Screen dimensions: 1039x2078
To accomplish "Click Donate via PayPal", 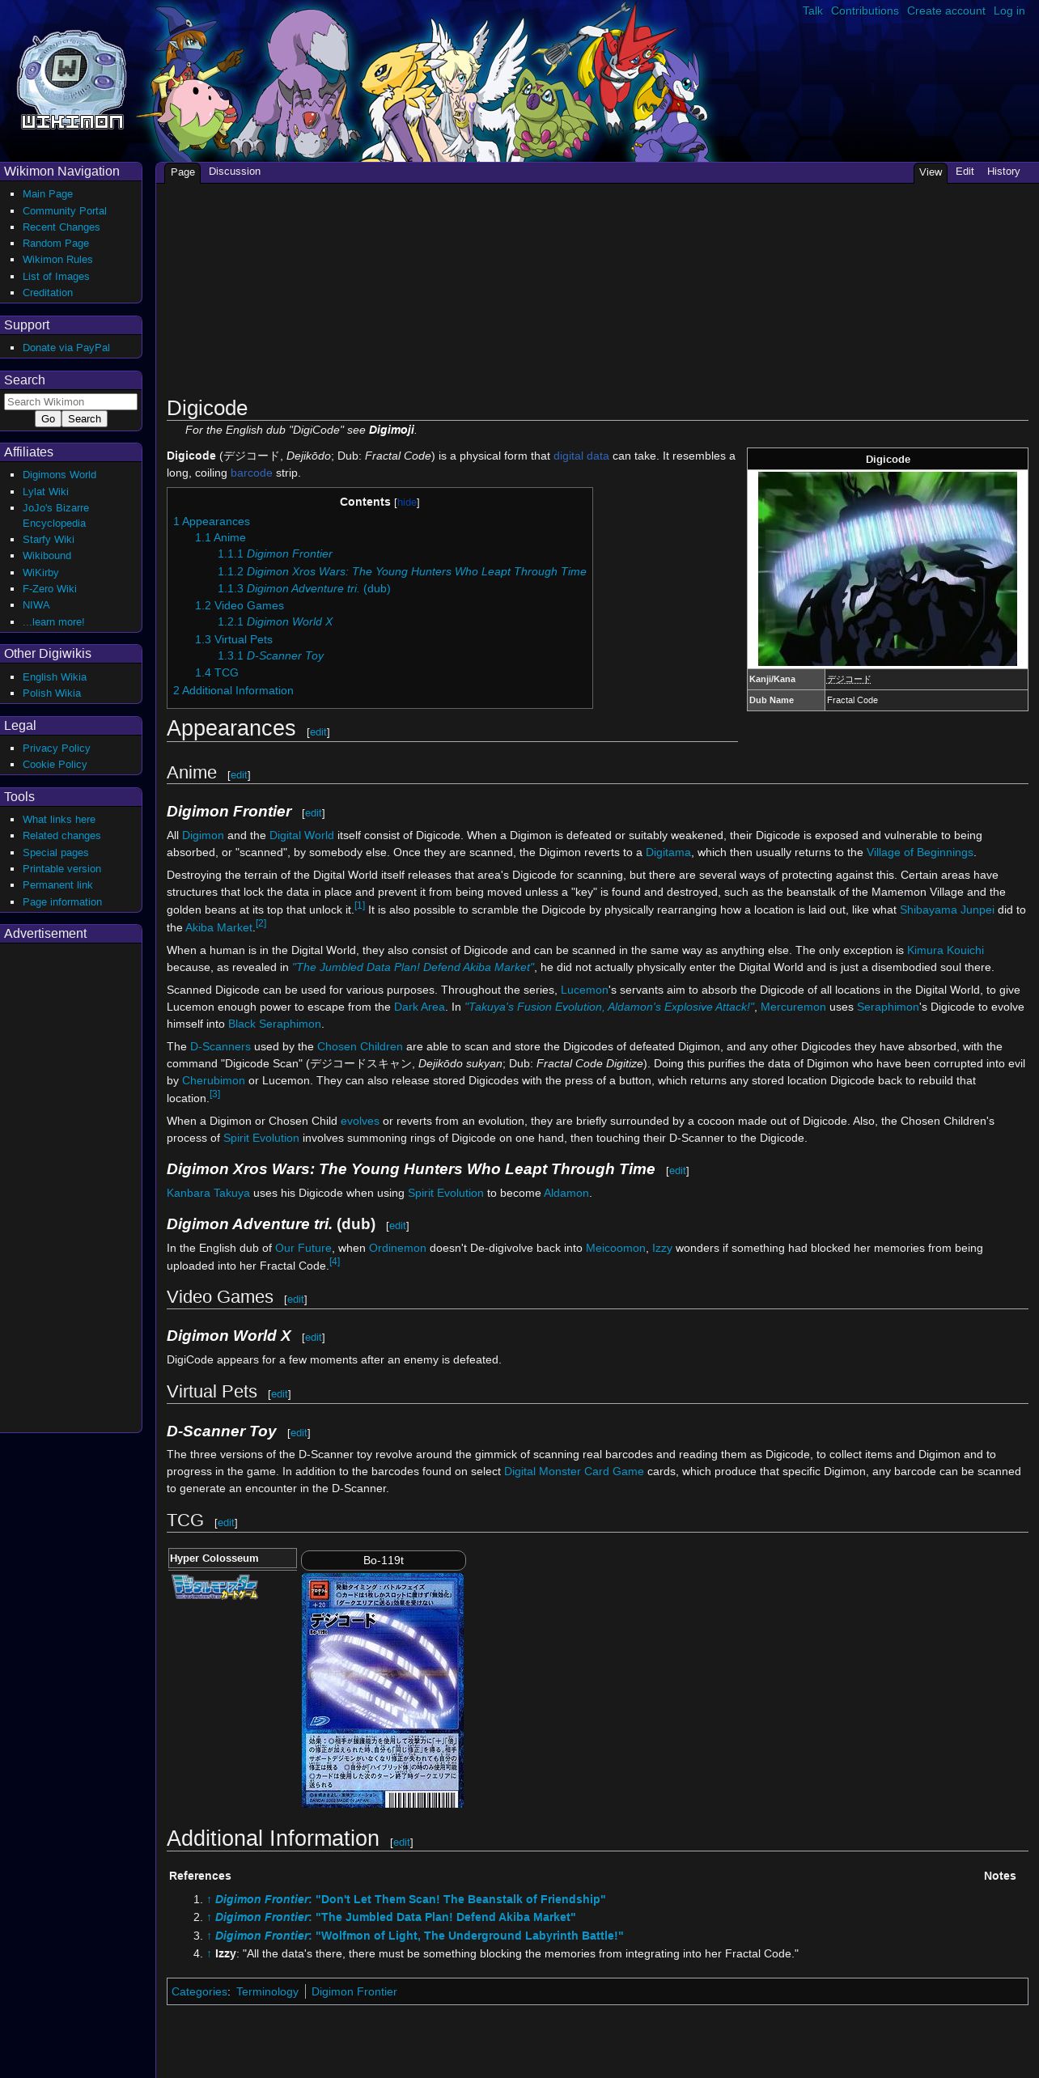I will pyautogui.click(x=66, y=348).
